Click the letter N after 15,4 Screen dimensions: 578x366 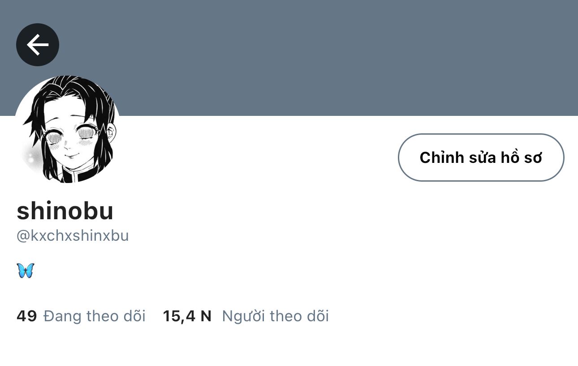206,316
